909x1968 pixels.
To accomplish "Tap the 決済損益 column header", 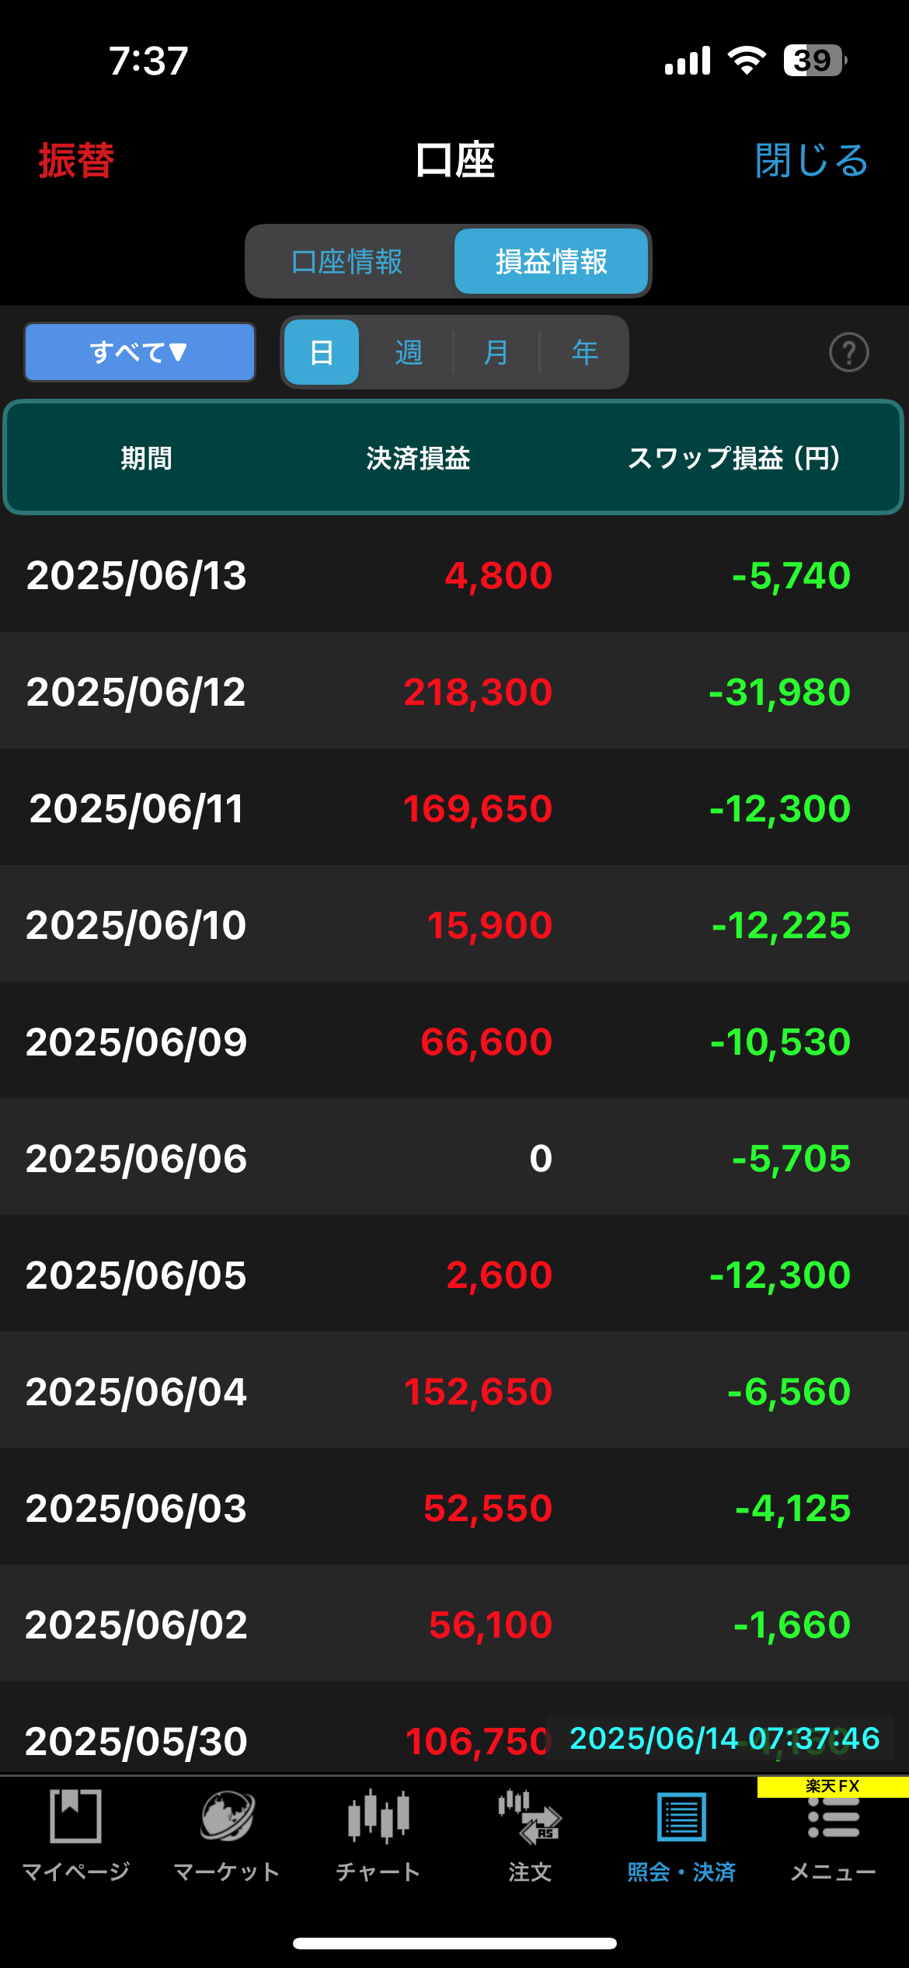I will (x=418, y=458).
